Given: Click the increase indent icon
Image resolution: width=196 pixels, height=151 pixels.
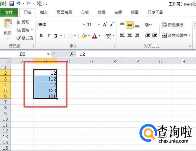Looking at the screenshot, I should pyautogui.click(x=155, y=36).
